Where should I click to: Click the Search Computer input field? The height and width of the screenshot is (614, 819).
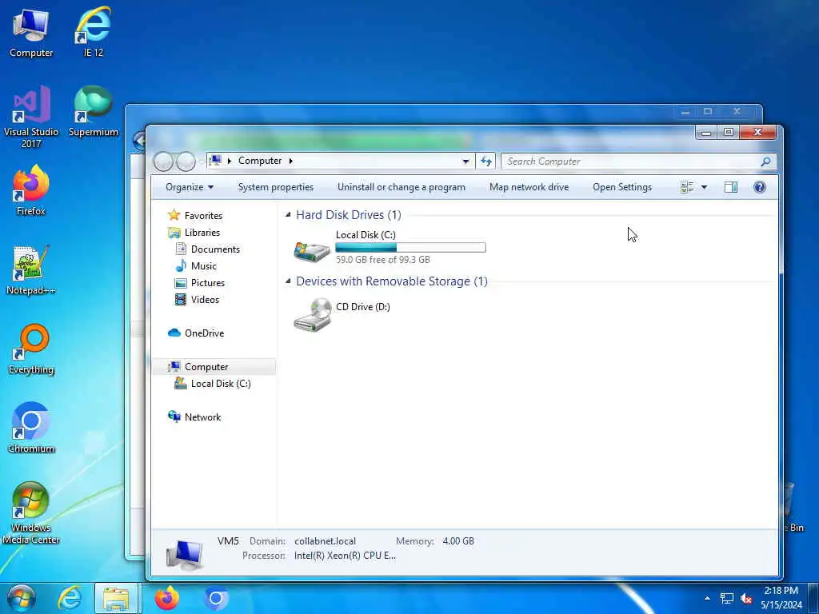point(631,161)
